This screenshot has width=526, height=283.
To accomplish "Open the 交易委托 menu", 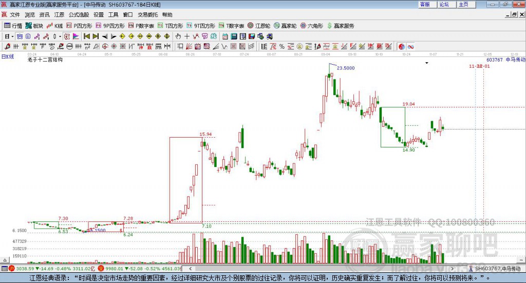I will click(146, 15).
